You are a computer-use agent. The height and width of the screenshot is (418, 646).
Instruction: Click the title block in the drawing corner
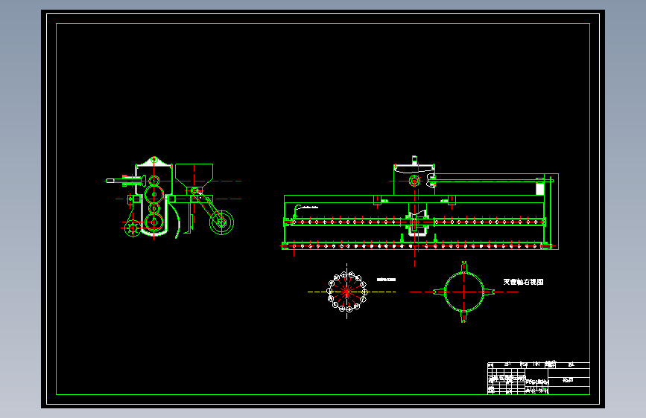tap(538, 378)
